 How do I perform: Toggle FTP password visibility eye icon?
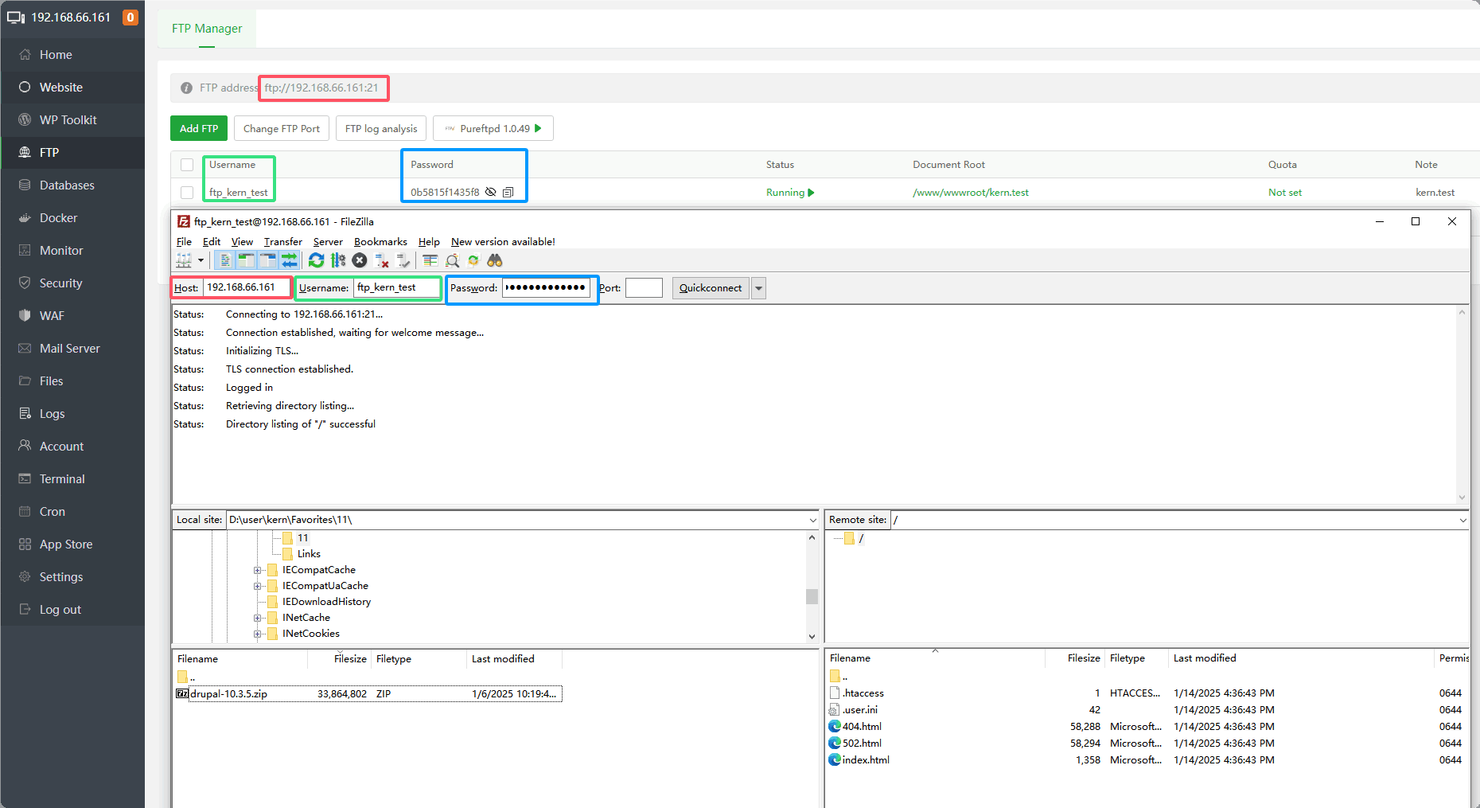tap(491, 193)
